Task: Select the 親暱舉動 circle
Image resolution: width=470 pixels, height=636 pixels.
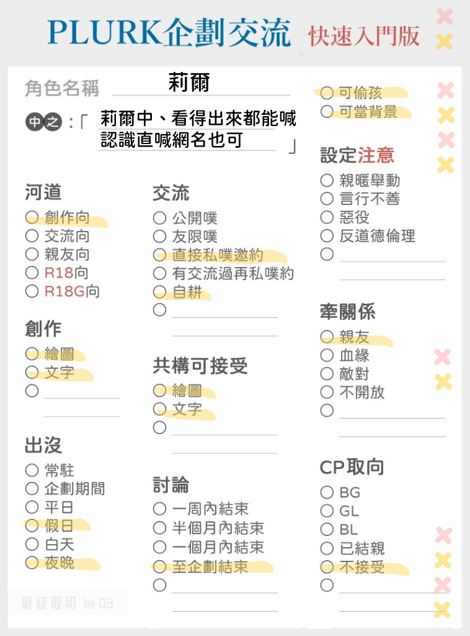Action: (327, 180)
